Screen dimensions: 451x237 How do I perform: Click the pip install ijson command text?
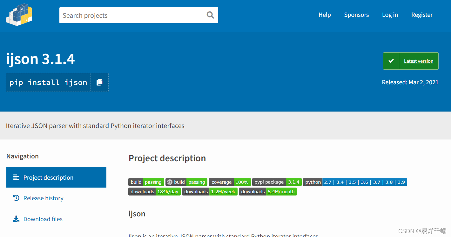(48, 82)
